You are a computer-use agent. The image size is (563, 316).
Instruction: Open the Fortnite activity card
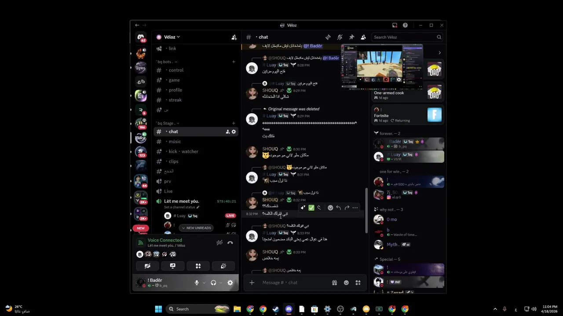[408, 115]
